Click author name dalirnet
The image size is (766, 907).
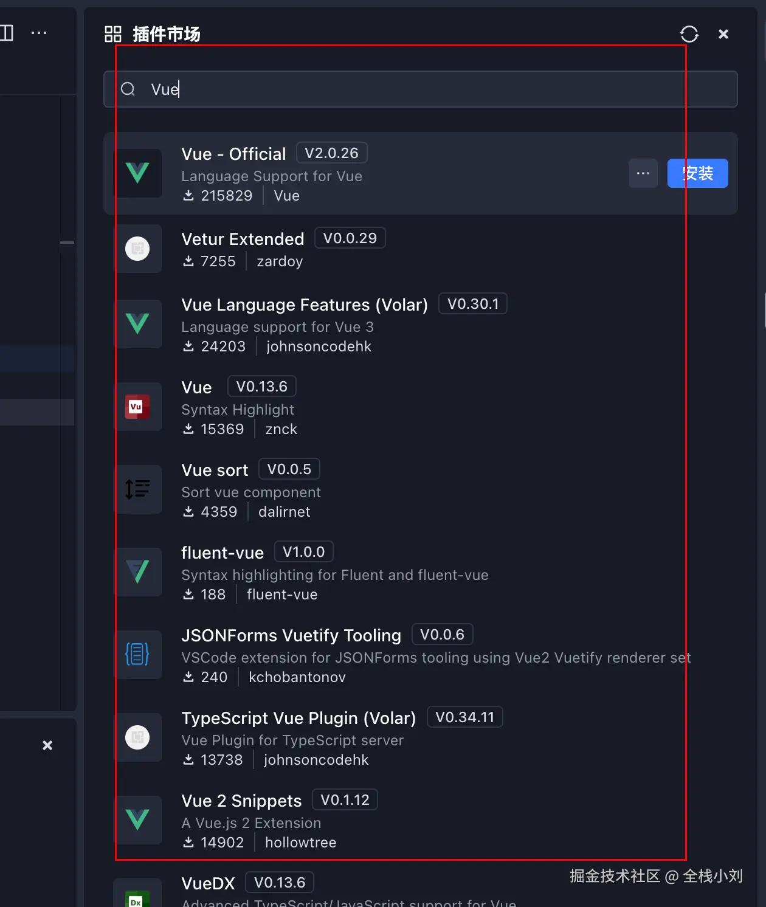(284, 512)
